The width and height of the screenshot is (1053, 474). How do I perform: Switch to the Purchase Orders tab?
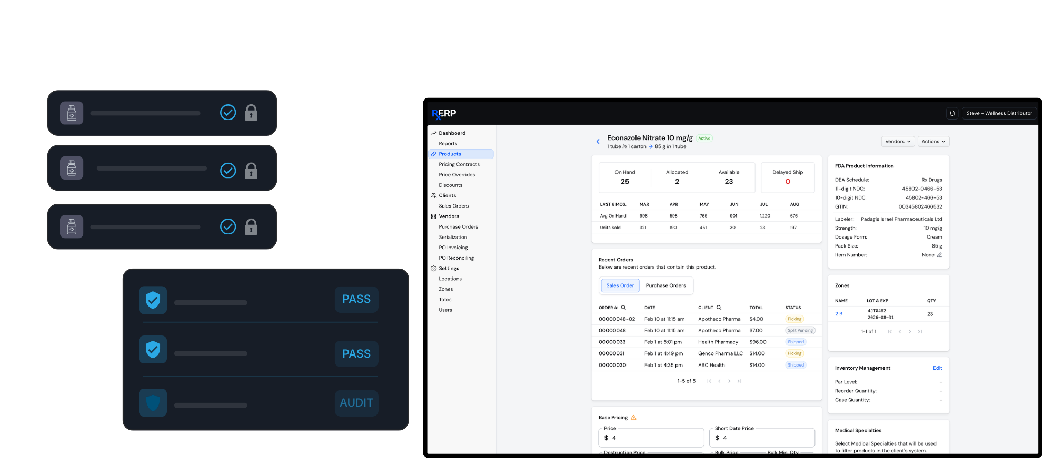click(x=665, y=285)
